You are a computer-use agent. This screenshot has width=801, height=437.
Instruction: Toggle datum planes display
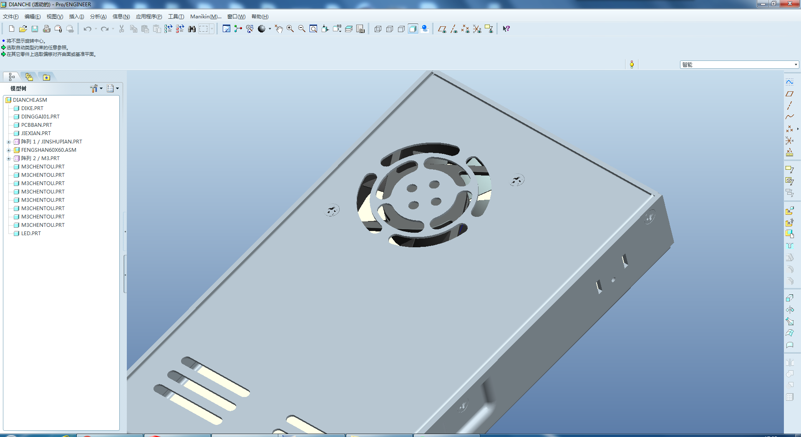tap(442, 29)
